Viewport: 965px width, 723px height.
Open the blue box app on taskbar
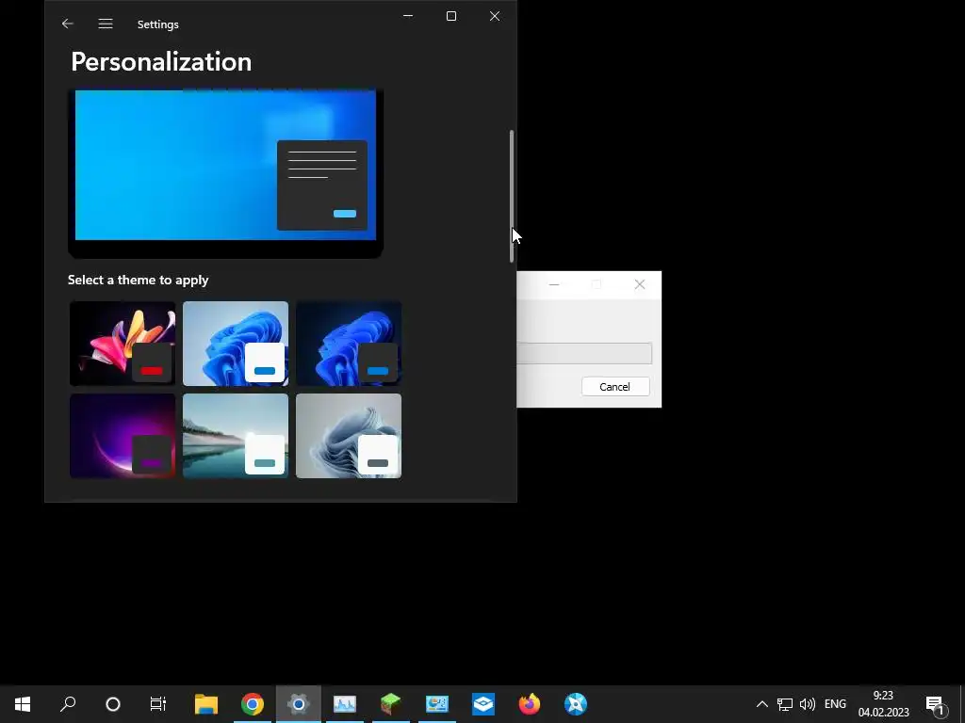[x=483, y=704]
